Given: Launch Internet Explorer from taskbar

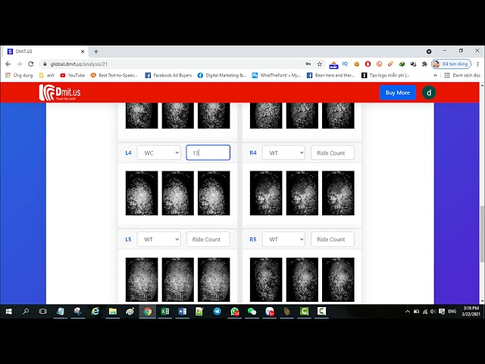Looking at the screenshot, I should coord(95,312).
